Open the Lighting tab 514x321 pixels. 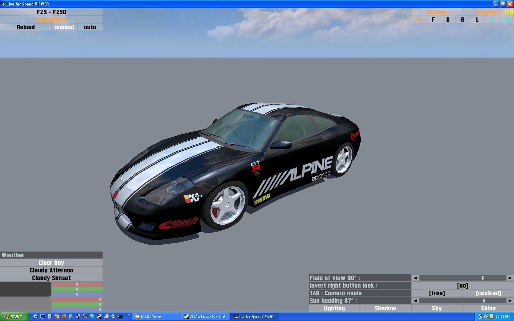click(x=334, y=308)
